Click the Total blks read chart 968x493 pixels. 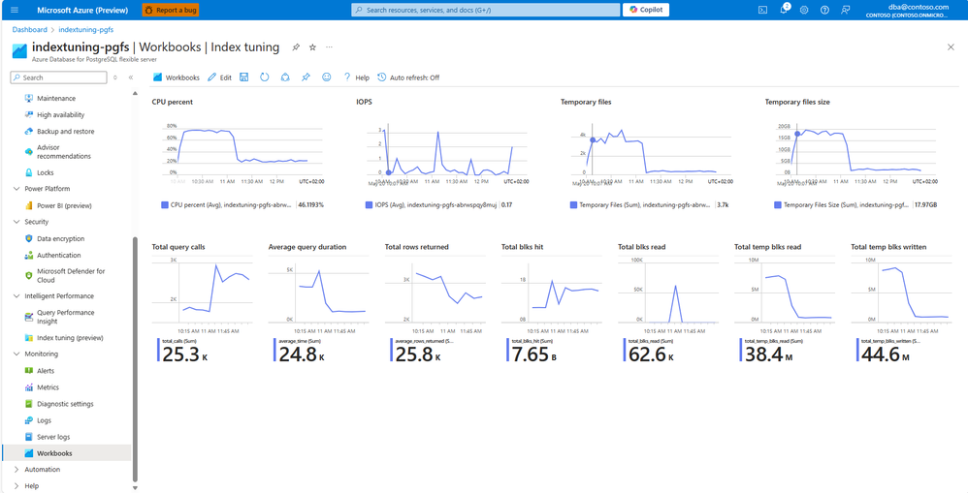click(x=668, y=295)
